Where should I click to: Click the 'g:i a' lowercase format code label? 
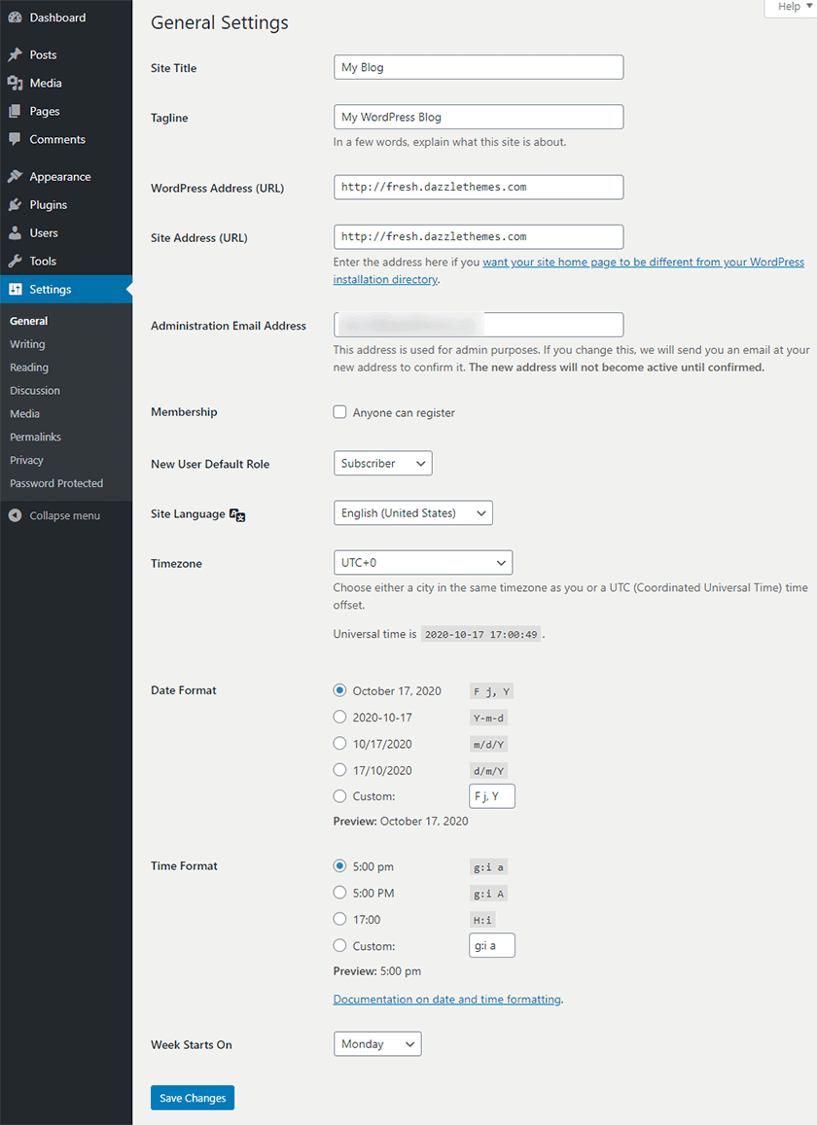tap(489, 867)
